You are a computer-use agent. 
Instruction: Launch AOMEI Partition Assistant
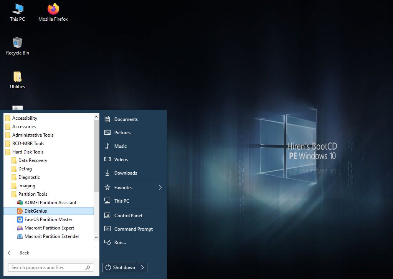50,203
